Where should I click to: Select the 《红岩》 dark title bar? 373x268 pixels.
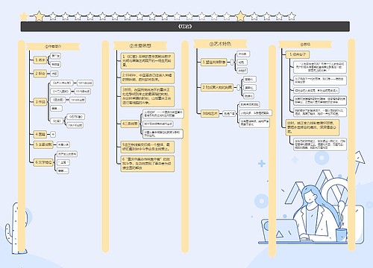click(x=185, y=27)
